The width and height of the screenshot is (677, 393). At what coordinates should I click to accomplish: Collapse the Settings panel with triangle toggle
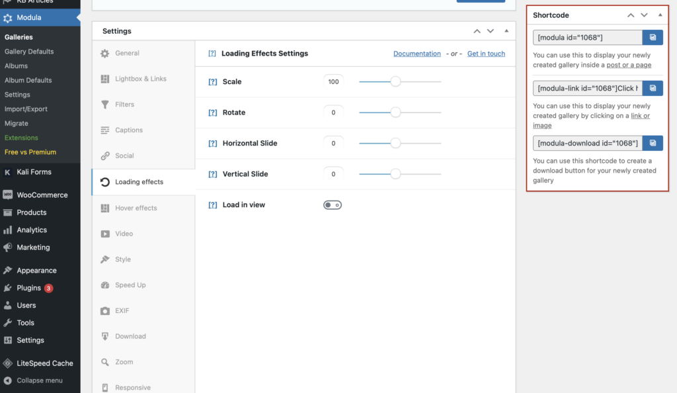pyautogui.click(x=506, y=31)
